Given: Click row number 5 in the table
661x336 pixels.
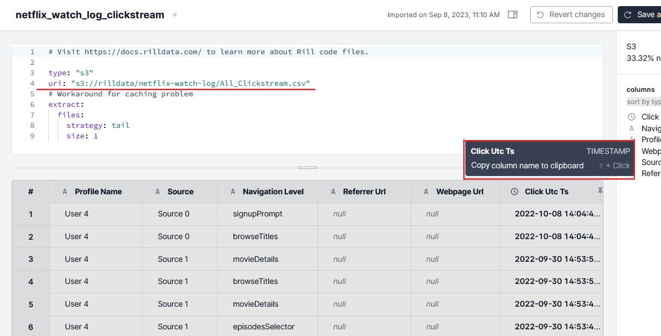Looking at the screenshot, I should [x=31, y=304].
